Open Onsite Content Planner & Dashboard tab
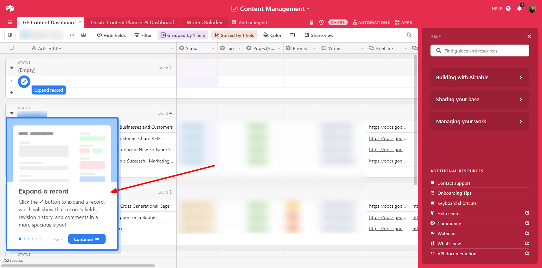542x268 pixels. point(132,23)
